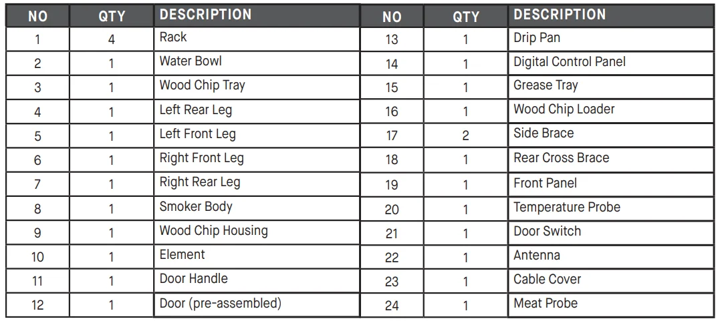Screen dimensions: 718x321
Task: Select the Left Rear Leg row
Action: tap(195, 109)
